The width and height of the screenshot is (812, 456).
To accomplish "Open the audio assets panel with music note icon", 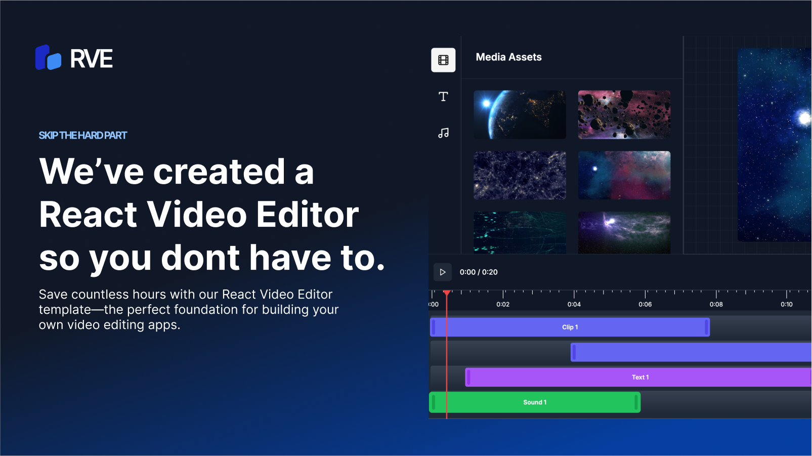I will (x=443, y=133).
